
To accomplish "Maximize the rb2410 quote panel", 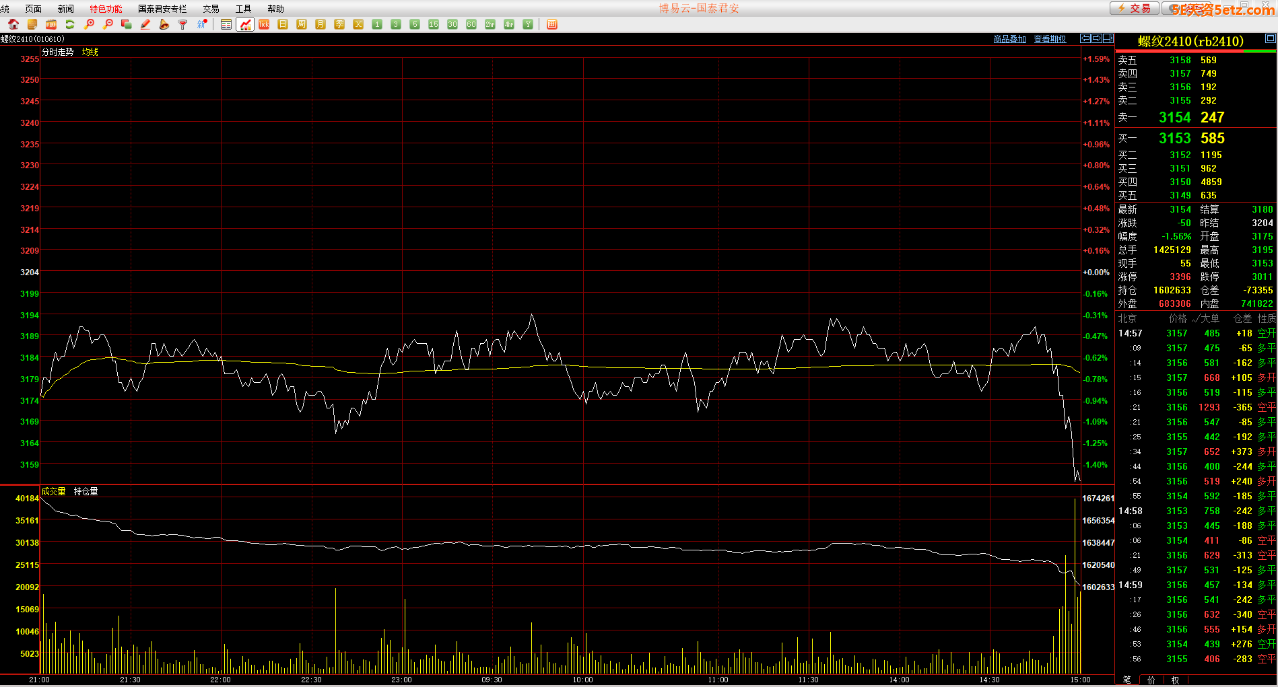I will (1270, 39).
